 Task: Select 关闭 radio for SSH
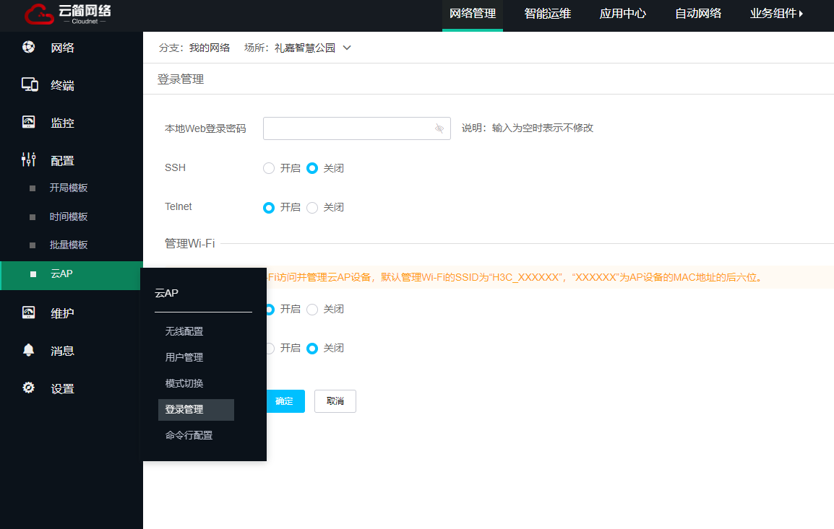point(313,168)
